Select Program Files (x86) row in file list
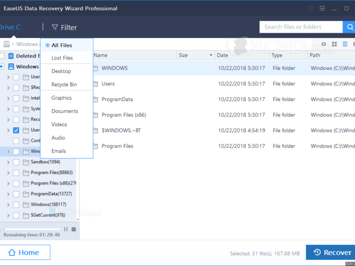 click(x=224, y=115)
